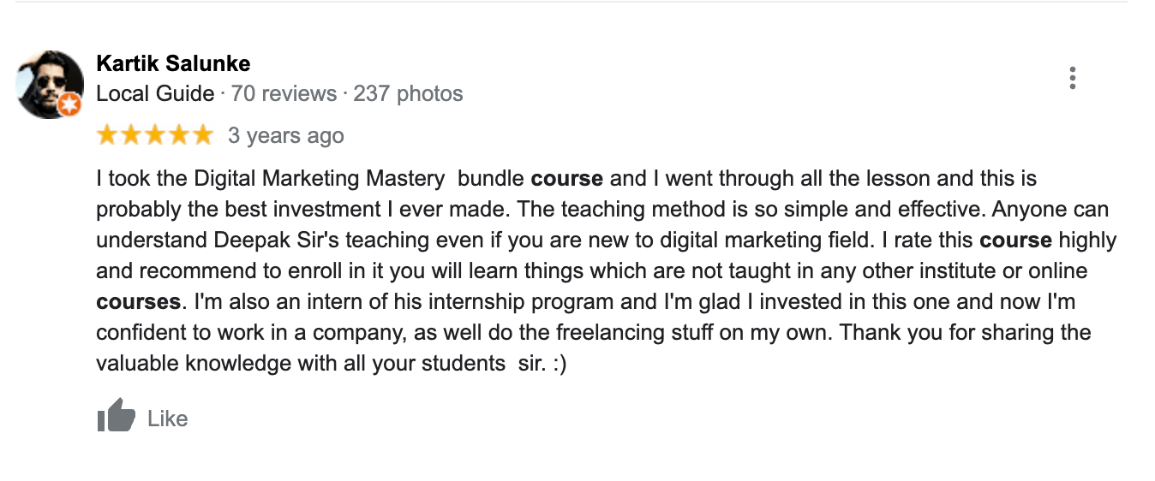The width and height of the screenshot is (1155, 481).
Task: Open the "70 reviews" count
Action: point(284,93)
